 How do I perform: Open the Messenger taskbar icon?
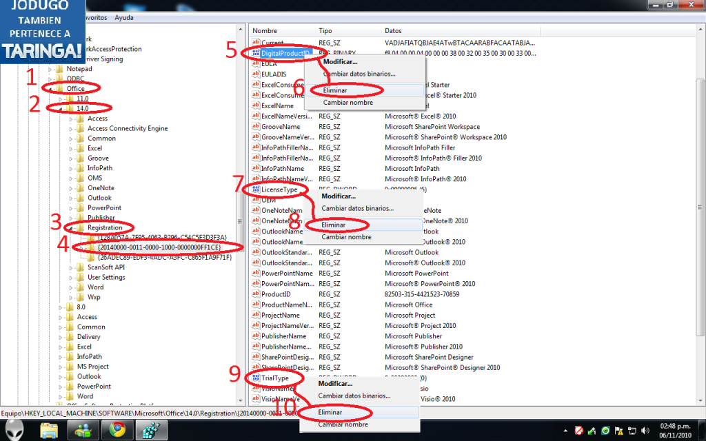[x=83, y=430]
